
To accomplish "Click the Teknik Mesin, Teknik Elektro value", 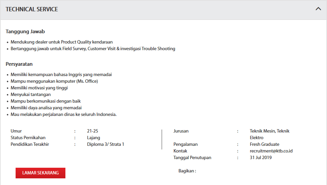I will pyautogui.click(x=269, y=134).
